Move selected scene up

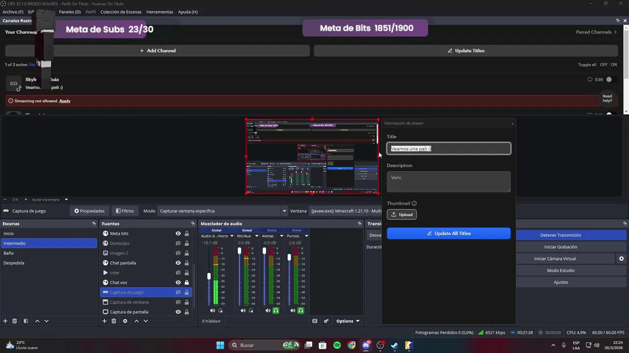click(x=37, y=321)
